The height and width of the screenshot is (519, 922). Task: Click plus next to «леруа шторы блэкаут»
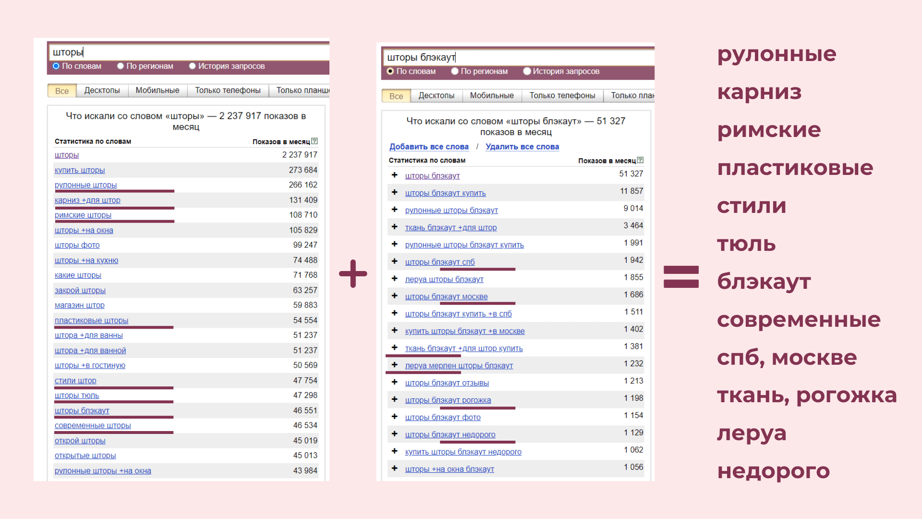[394, 279]
